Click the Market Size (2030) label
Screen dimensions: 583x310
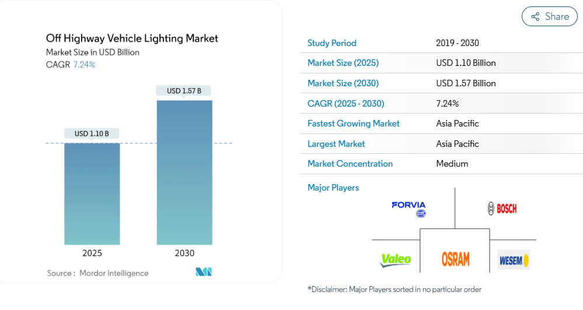pyautogui.click(x=343, y=83)
